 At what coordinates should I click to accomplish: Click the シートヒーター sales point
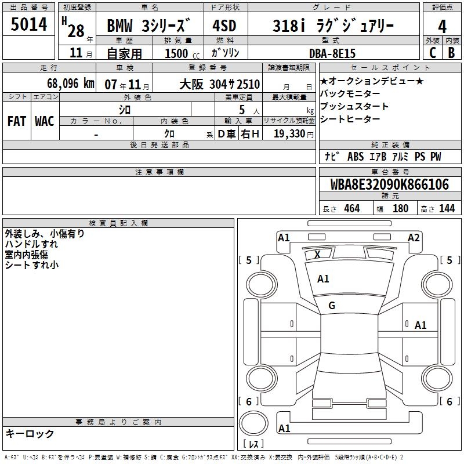350,119
